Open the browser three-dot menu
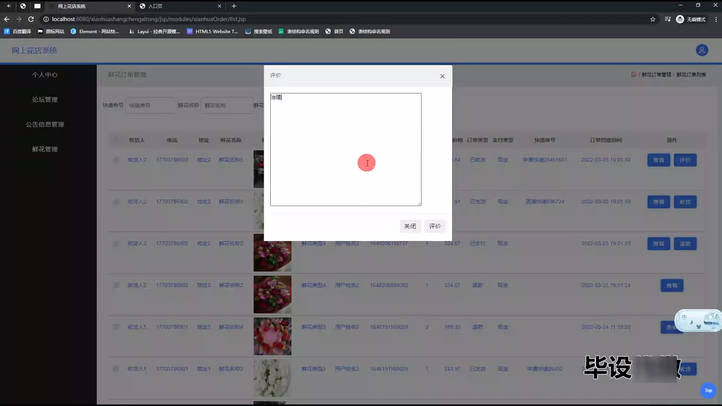Viewport: 722px width, 406px height. pos(716,19)
